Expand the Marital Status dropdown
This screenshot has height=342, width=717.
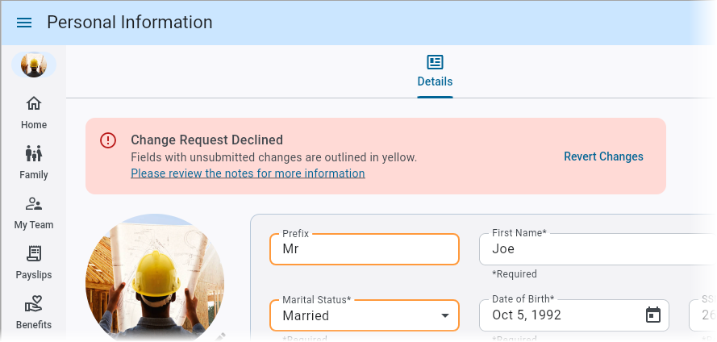point(444,315)
